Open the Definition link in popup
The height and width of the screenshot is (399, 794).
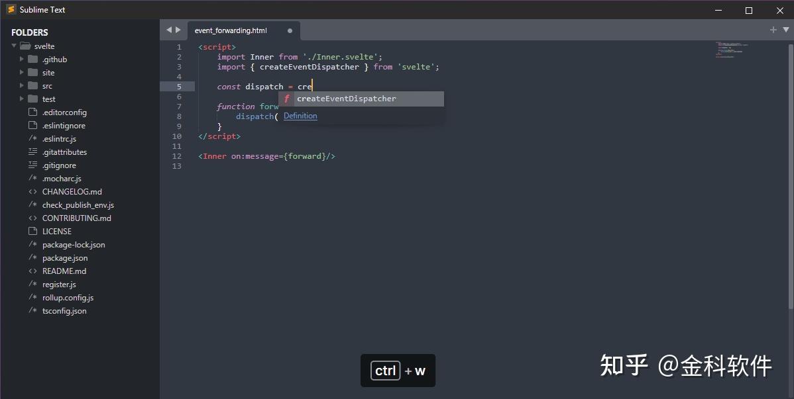click(300, 116)
